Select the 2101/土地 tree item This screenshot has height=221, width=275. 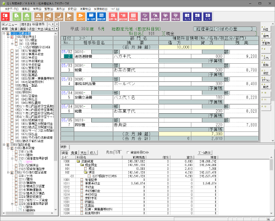pyautogui.click(x=25, y=152)
